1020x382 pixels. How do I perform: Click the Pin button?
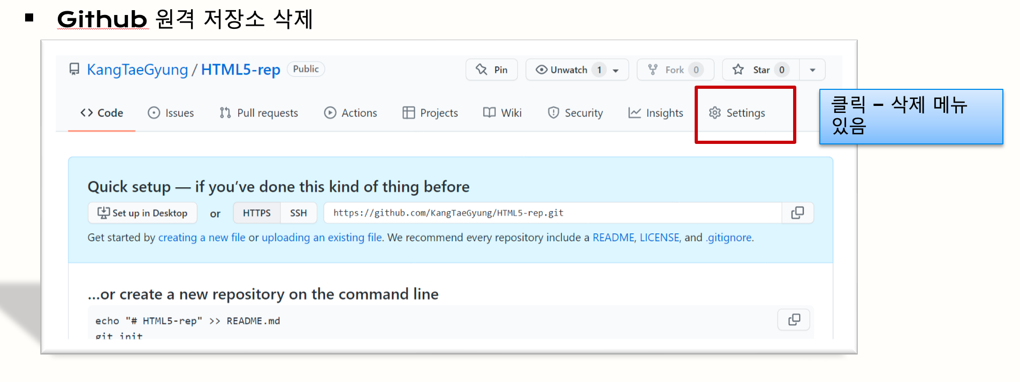tap(492, 70)
